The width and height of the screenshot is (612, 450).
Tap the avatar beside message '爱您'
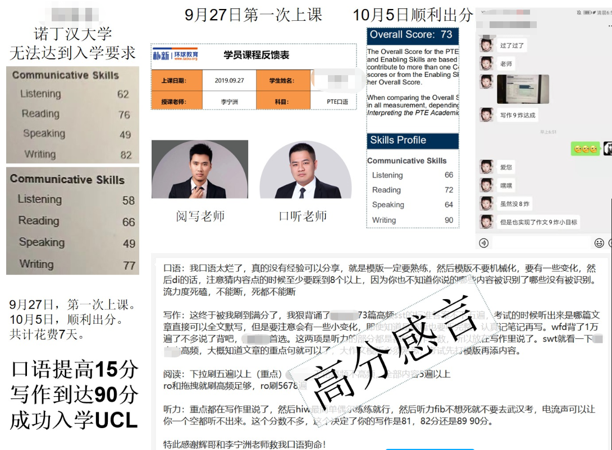pyautogui.click(x=486, y=167)
